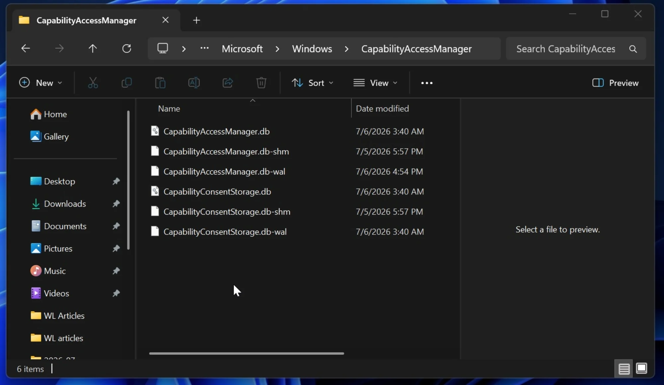Click the navigation pane vertical scrollbar

tap(128, 180)
